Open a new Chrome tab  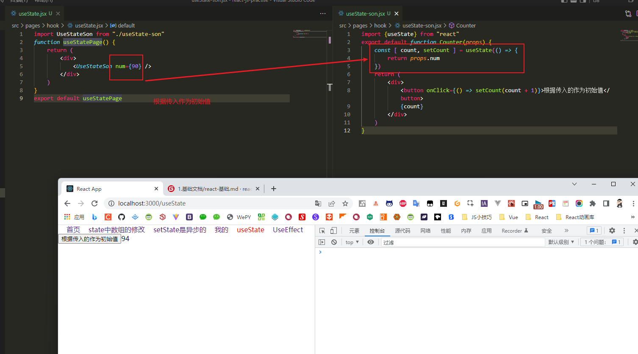click(x=274, y=189)
